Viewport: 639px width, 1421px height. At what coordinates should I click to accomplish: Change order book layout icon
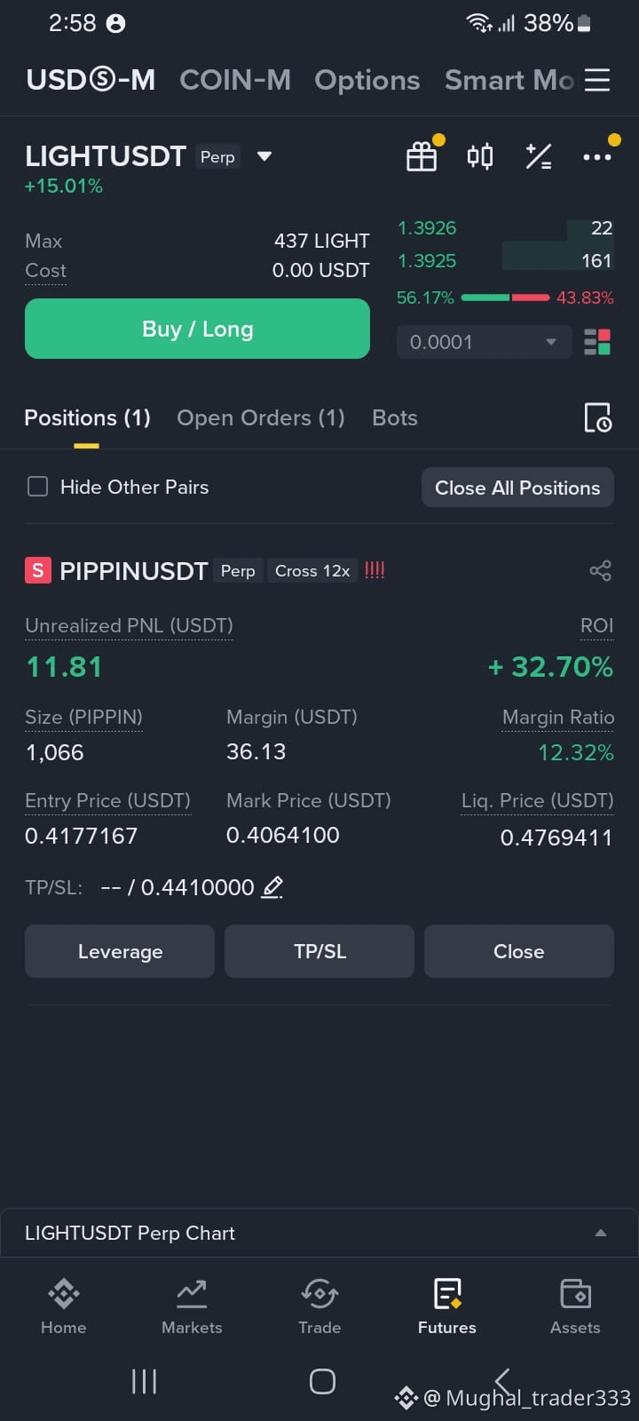click(x=597, y=342)
